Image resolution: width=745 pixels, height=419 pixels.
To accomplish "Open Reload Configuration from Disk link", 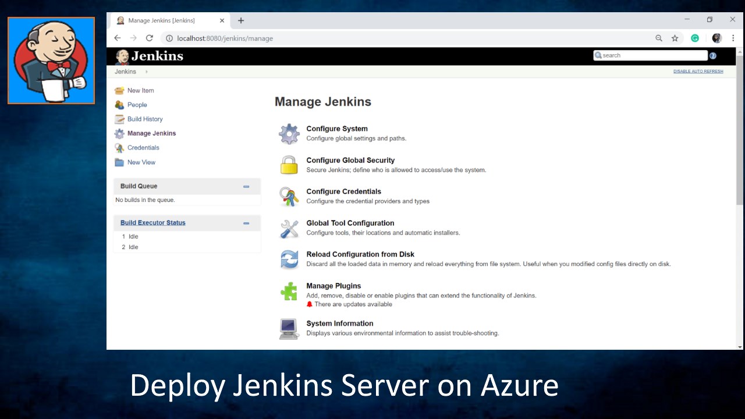I will point(360,254).
